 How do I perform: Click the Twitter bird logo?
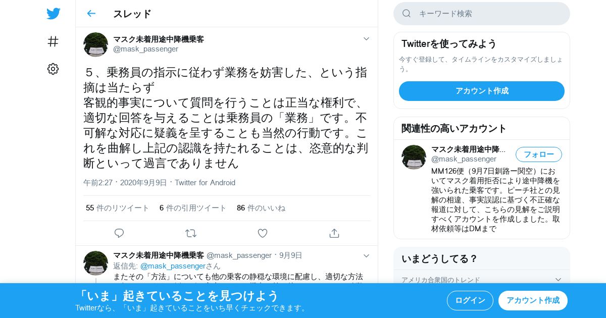(53, 14)
